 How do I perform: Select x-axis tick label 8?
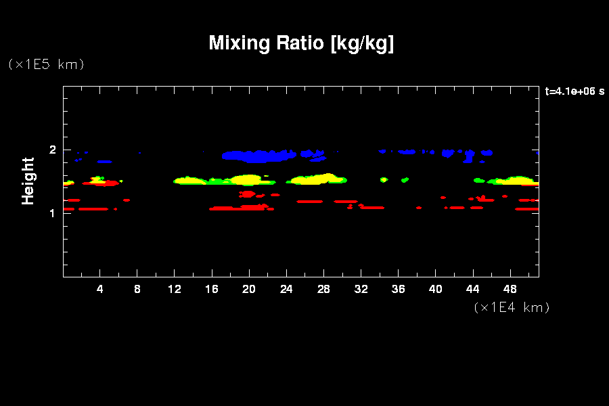137,290
